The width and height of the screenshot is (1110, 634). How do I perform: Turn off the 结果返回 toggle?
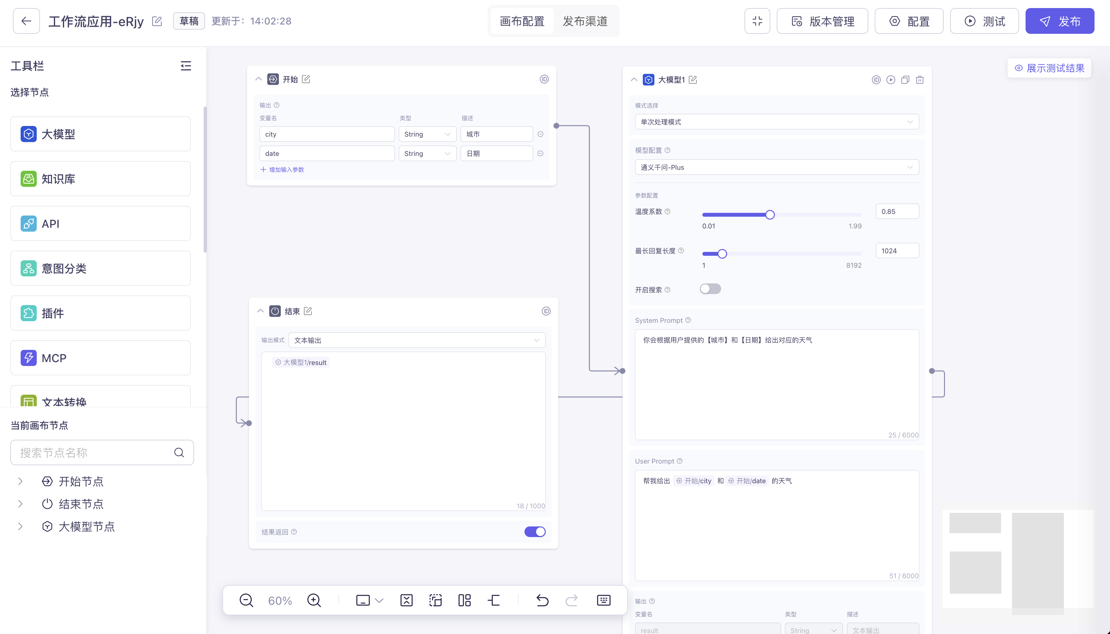[534, 532]
